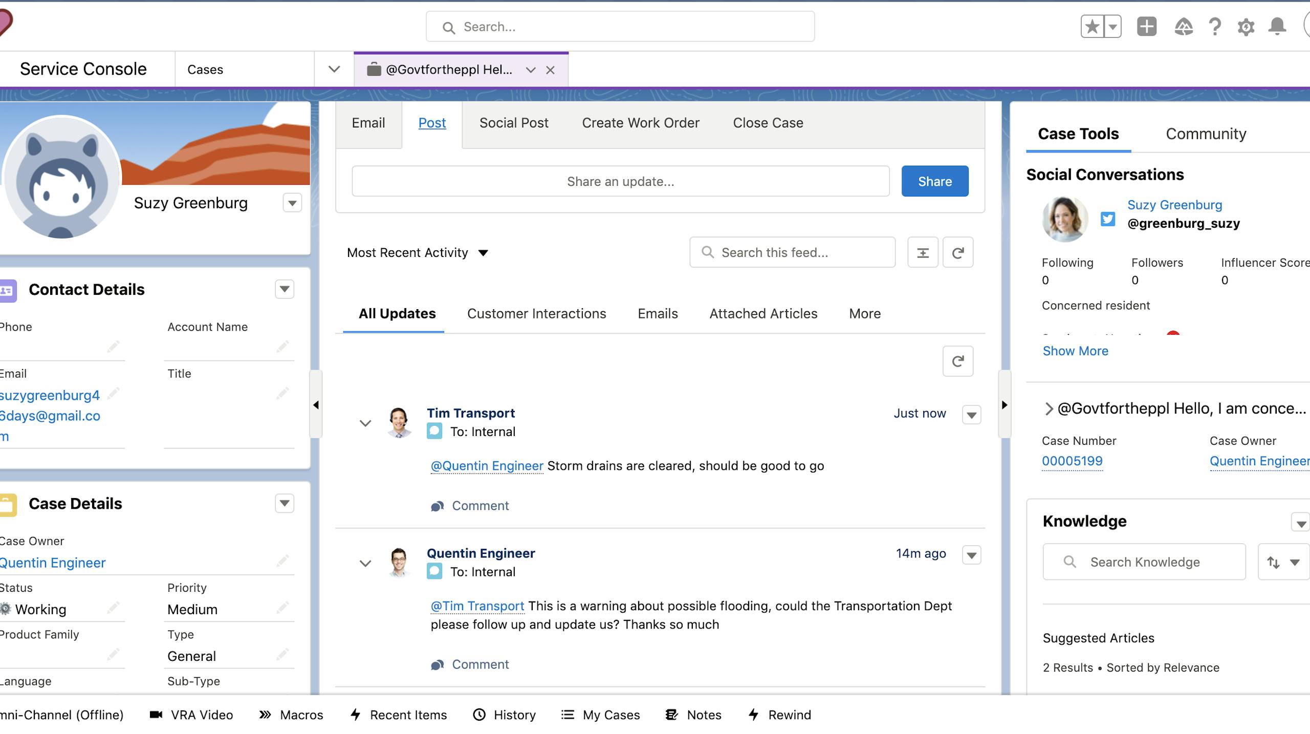Open the Setup gear menu
1310x734 pixels.
tap(1246, 27)
